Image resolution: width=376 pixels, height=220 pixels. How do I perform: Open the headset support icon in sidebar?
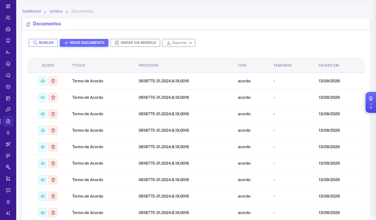pos(8,64)
